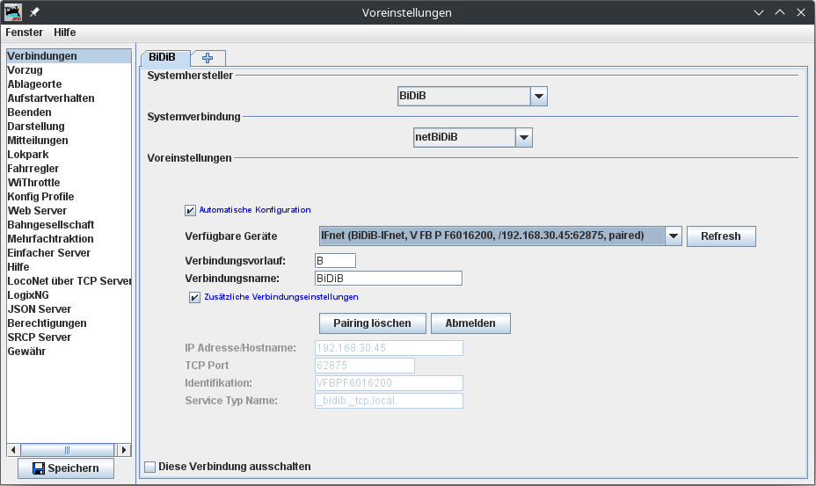Click the Abmelden button
Image resolution: width=816 pixels, height=486 pixels.
tap(470, 323)
